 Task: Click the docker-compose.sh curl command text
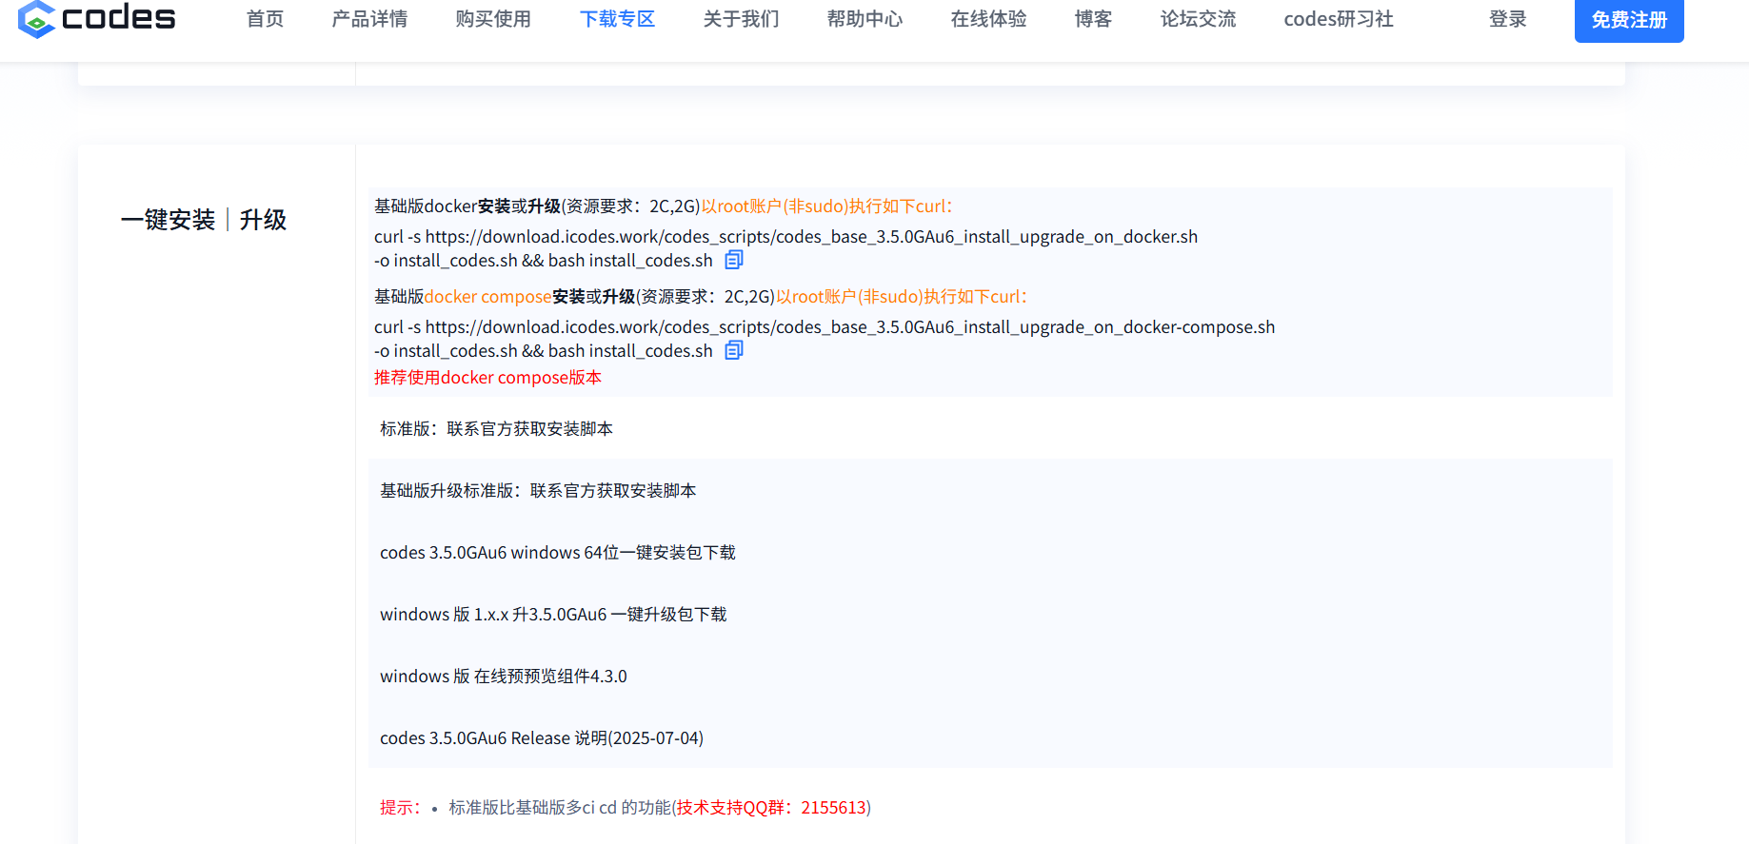(x=825, y=339)
